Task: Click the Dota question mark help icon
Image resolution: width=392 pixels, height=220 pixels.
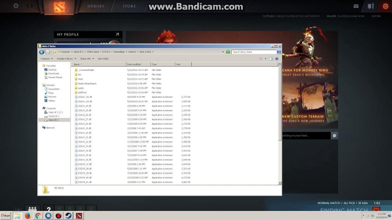Action: tap(48, 208)
